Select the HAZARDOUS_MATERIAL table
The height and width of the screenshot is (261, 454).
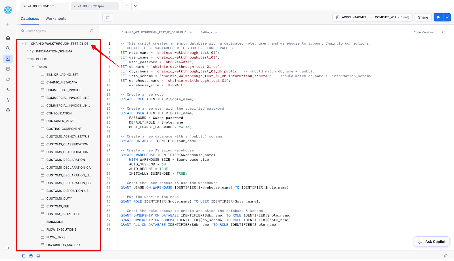(x=64, y=245)
